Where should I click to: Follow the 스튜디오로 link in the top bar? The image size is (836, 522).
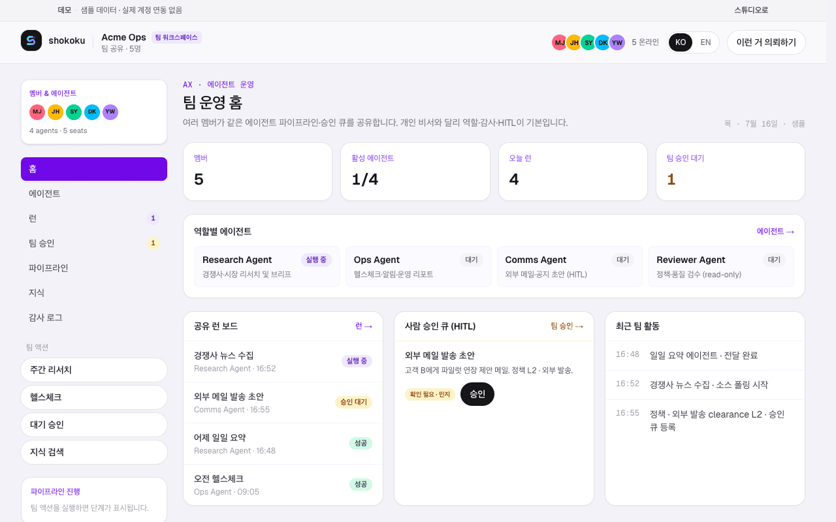click(x=751, y=10)
